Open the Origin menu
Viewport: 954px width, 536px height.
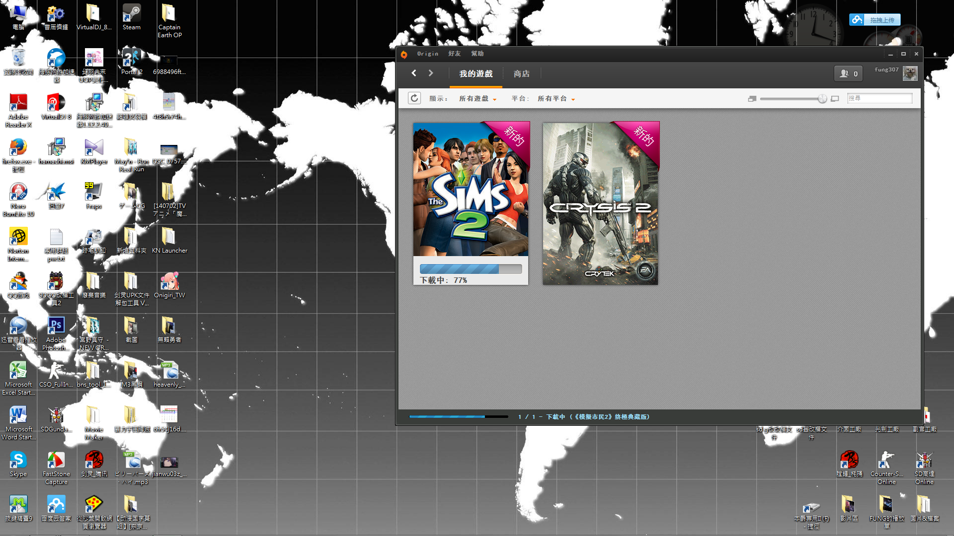coord(428,54)
